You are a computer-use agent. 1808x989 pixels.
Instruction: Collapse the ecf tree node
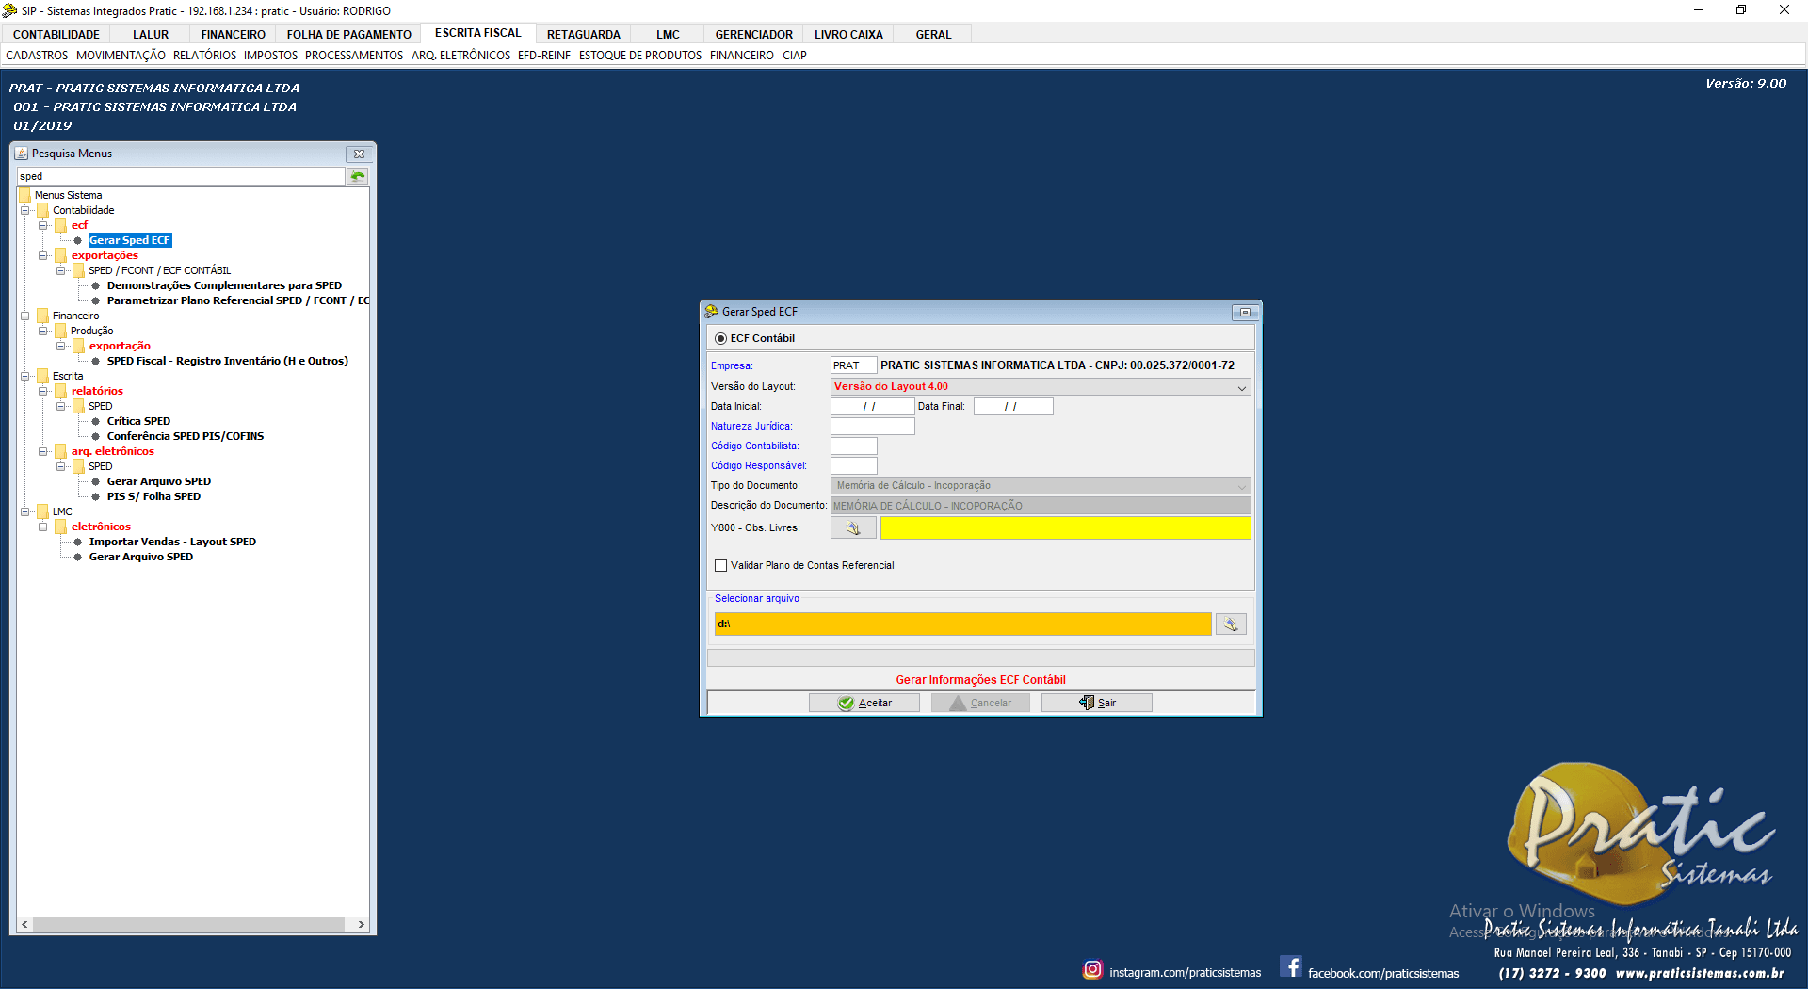point(43,225)
